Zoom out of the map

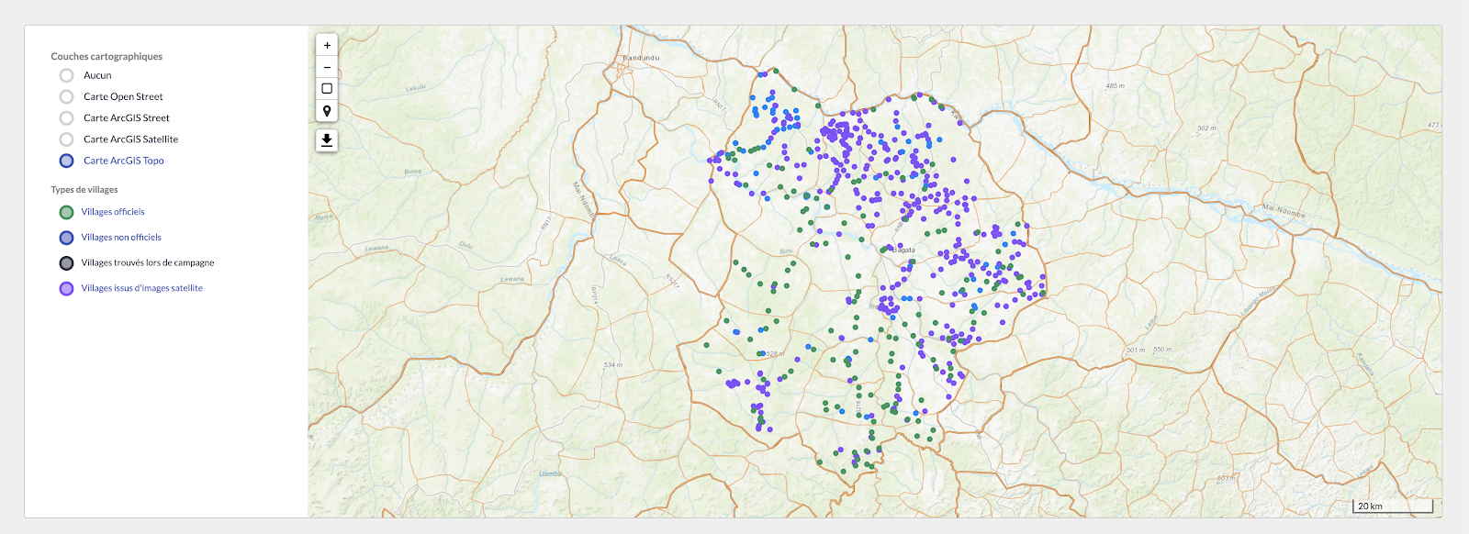327,67
